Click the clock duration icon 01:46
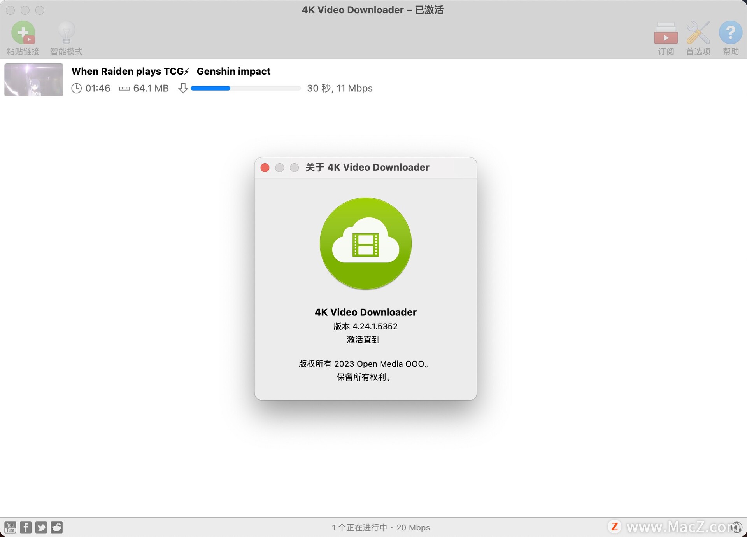The width and height of the screenshot is (747, 537). coord(77,88)
